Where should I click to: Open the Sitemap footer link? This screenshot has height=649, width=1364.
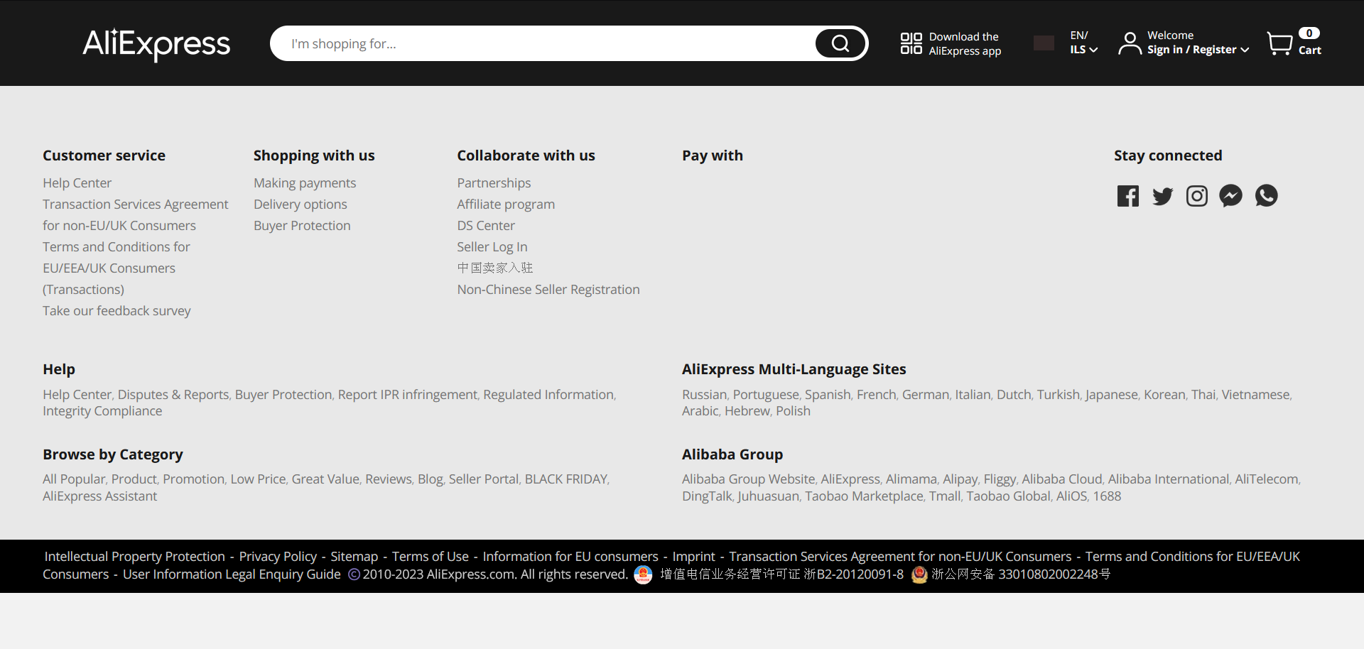354,557
